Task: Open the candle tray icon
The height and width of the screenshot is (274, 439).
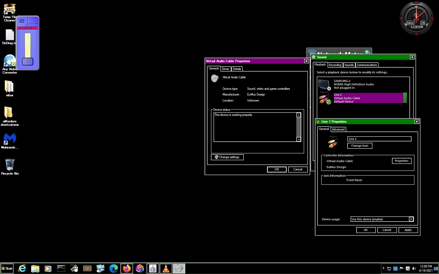Action: [x=408, y=268]
